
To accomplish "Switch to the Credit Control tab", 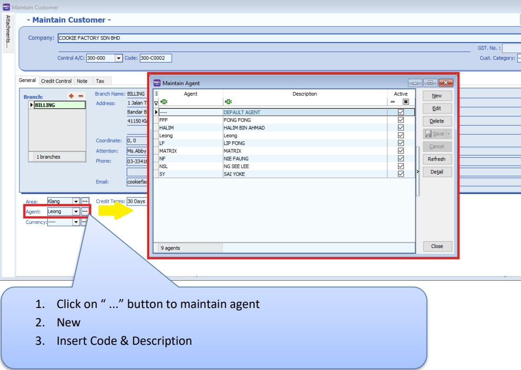I will coord(57,81).
